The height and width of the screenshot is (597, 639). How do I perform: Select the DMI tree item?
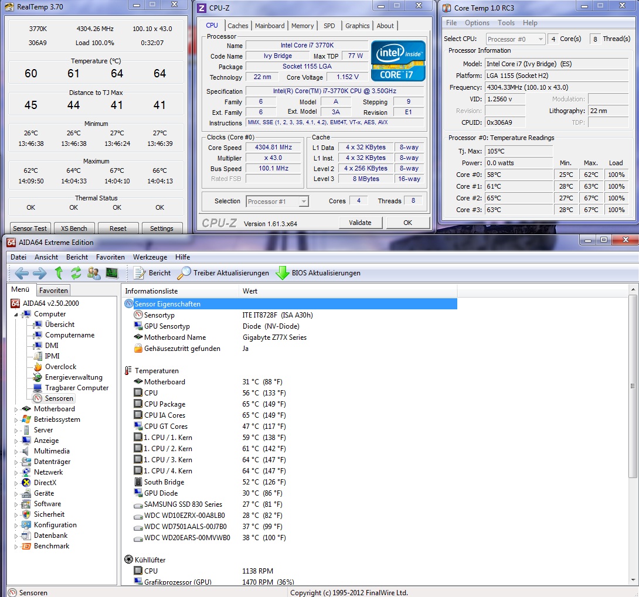tap(52, 345)
